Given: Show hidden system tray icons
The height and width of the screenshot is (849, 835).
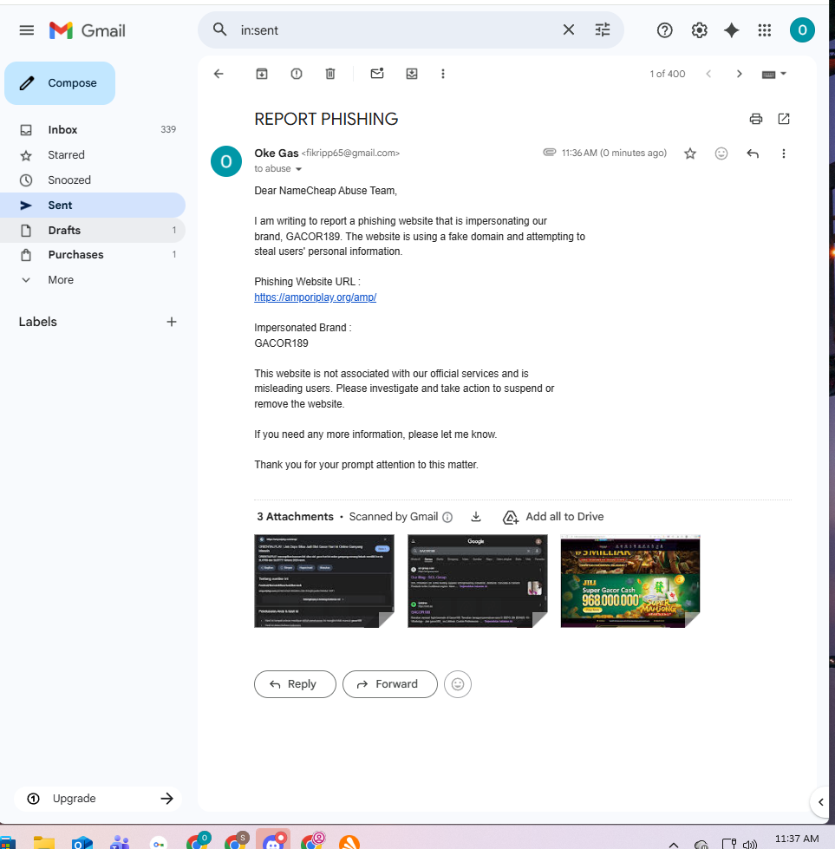Looking at the screenshot, I should (x=673, y=844).
